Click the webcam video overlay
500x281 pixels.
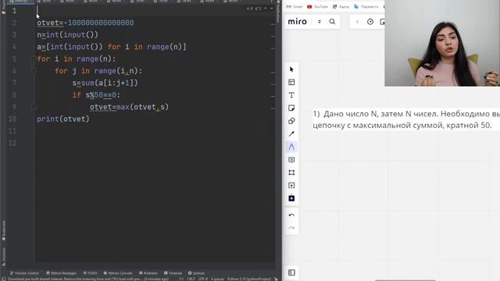click(x=442, y=43)
